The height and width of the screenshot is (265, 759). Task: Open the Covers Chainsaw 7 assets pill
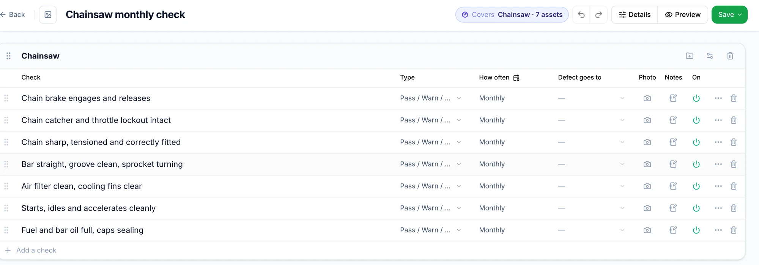point(512,15)
